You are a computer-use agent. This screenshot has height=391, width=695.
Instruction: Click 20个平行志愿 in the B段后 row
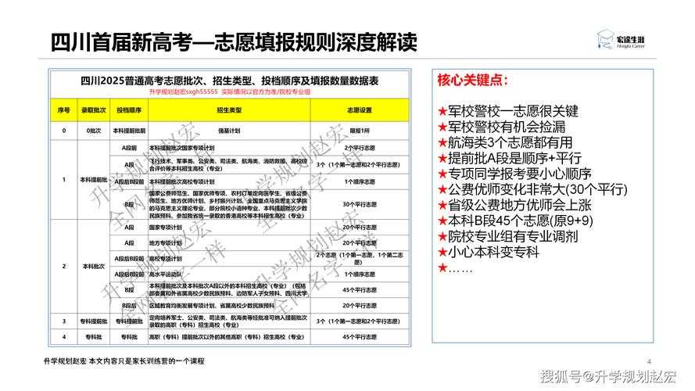[x=360, y=306]
